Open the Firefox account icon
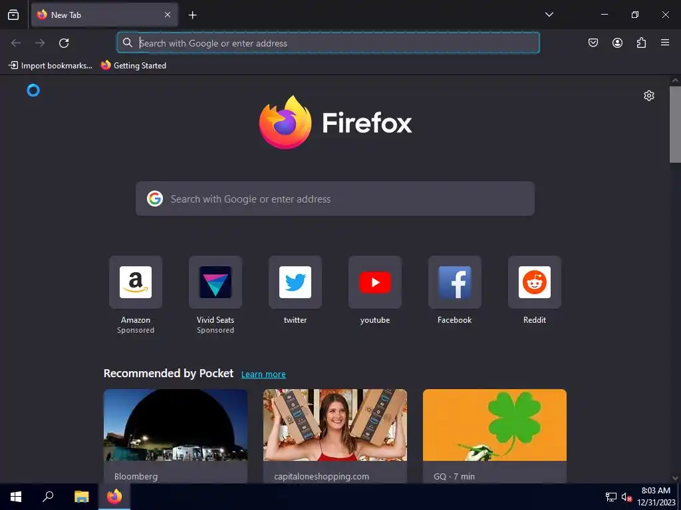Viewport: 681px width, 510px height. pyautogui.click(x=617, y=42)
